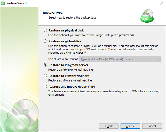Select Restore and import Hyper-V VM
This screenshot has width=166, height=132.
45,86
